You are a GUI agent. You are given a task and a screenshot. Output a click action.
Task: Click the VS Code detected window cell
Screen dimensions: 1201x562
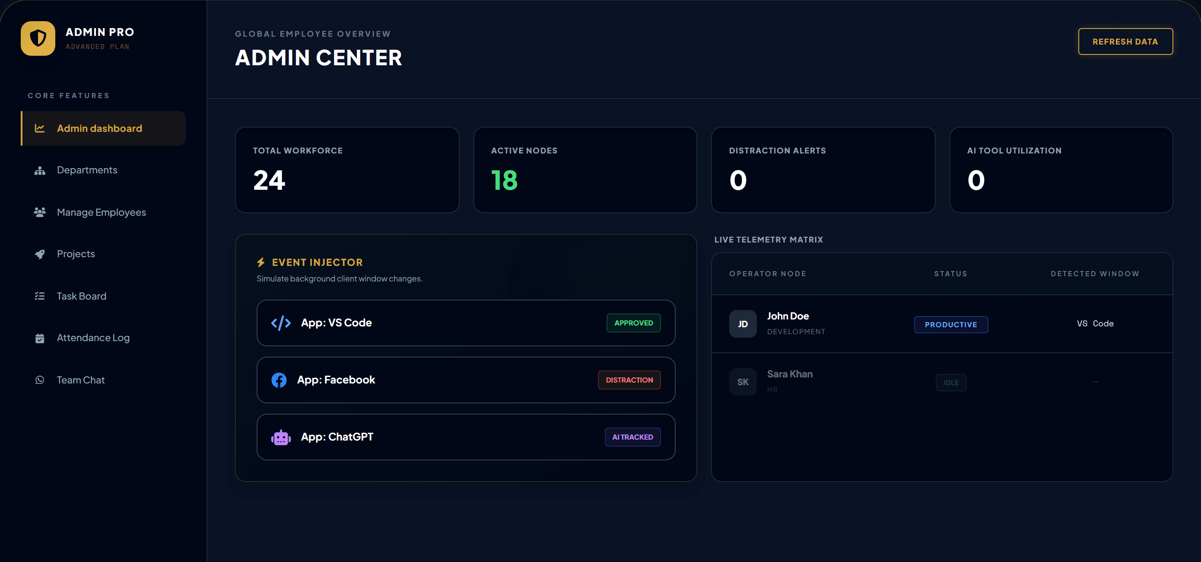point(1095,324)
